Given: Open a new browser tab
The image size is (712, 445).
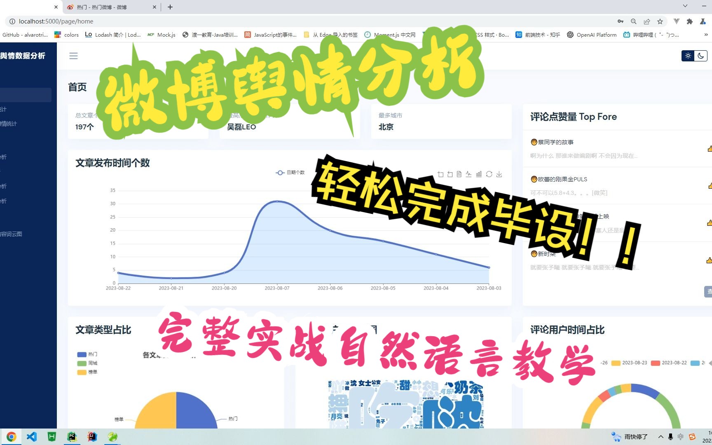Looking at the screenshot, I should click(170, 7).
